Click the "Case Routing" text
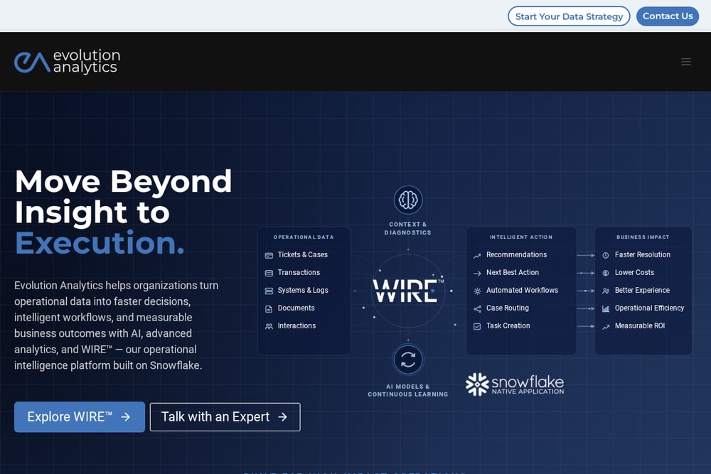711x474 pixels. [x=508, y=308]
